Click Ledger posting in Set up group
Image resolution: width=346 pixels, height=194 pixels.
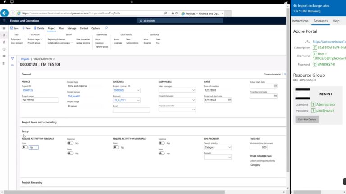83,43
